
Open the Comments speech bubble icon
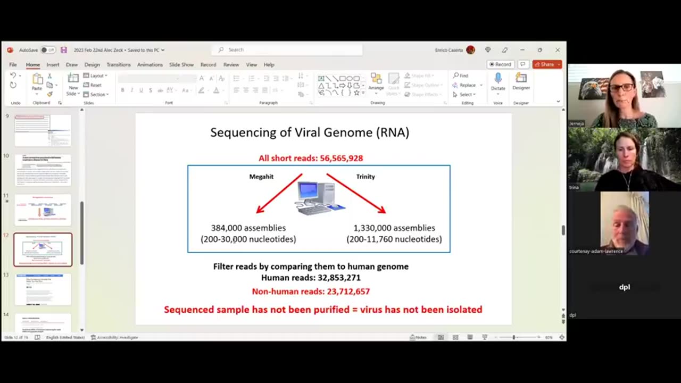[522, 64]
